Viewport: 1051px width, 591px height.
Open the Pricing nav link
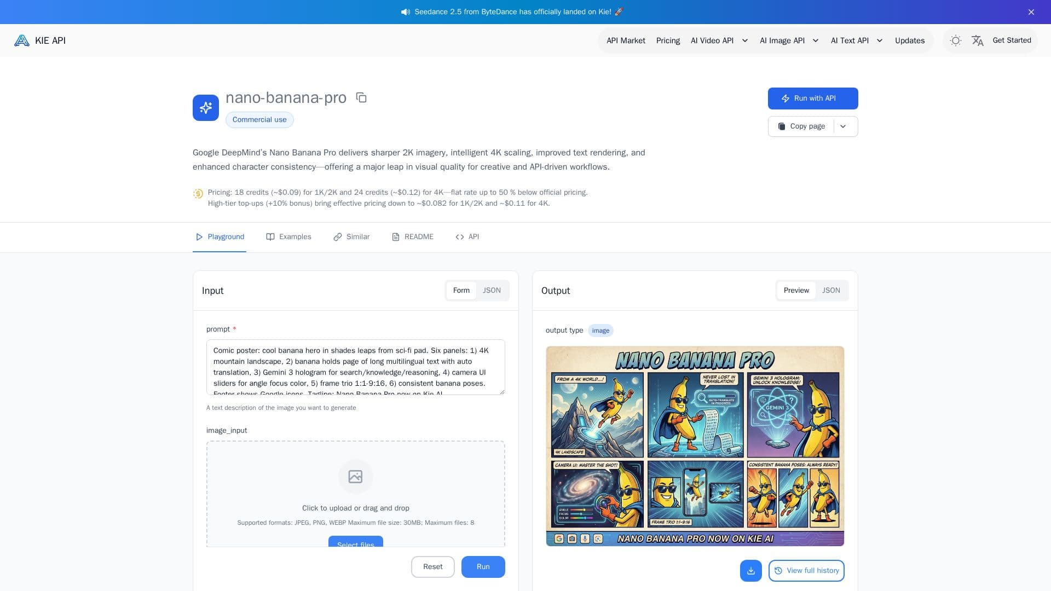click(668, 40)
